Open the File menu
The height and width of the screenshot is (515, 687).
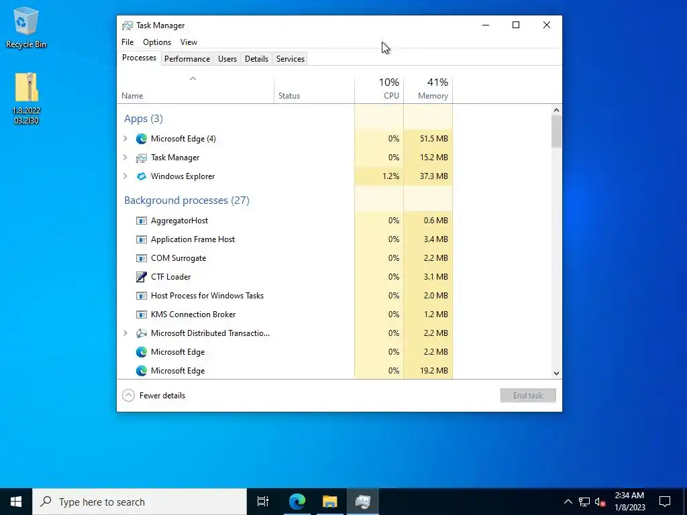[x=127, y=42]
